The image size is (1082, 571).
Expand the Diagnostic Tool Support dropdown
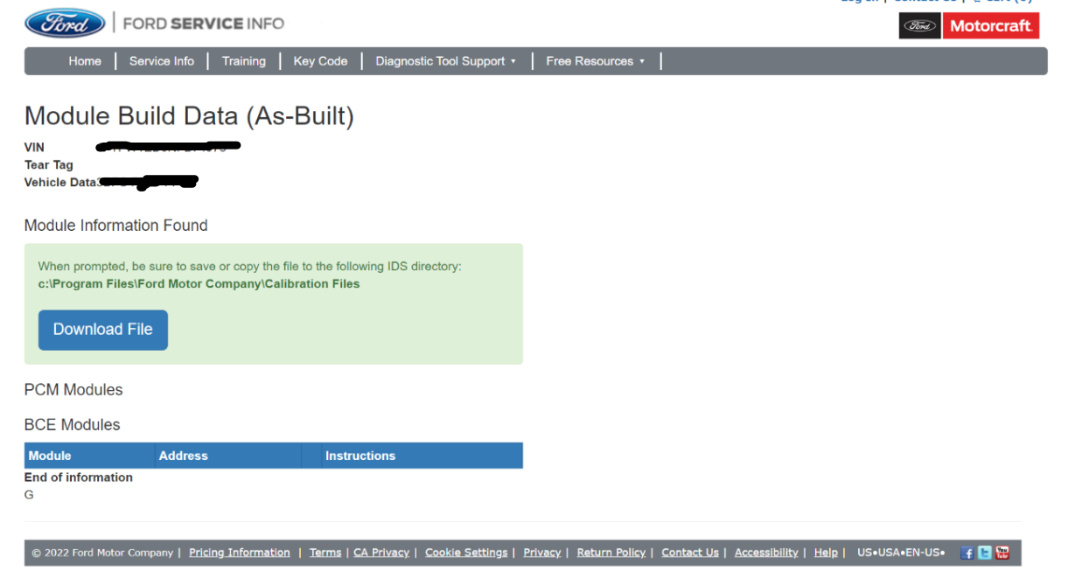tap(445, 61)
